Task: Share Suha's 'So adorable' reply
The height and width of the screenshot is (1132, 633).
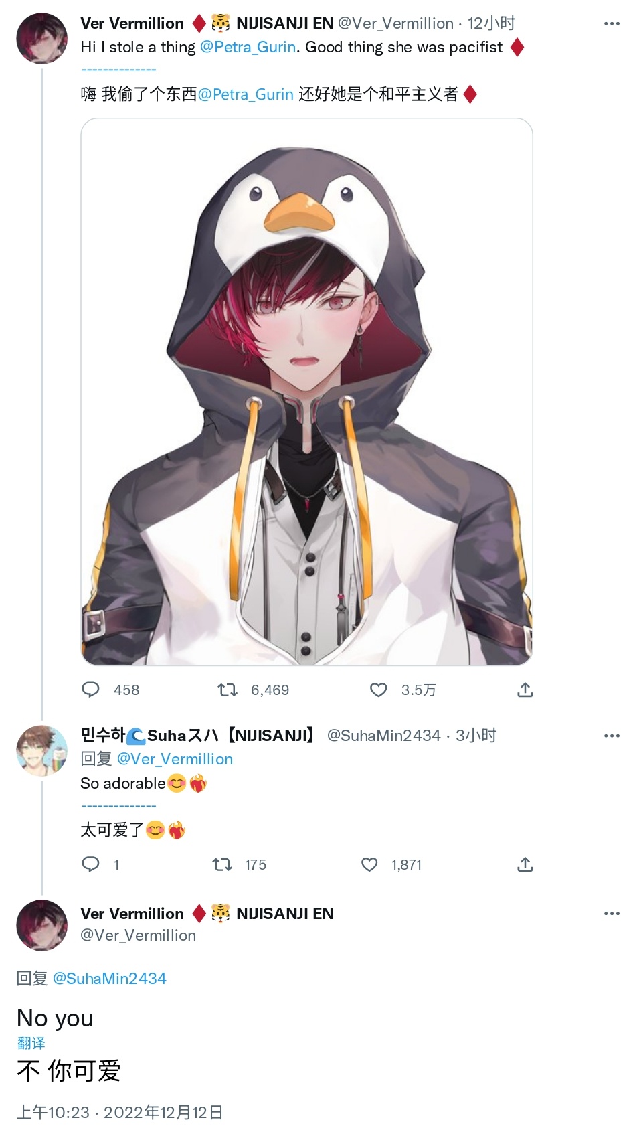Action: tap(525, 864)
